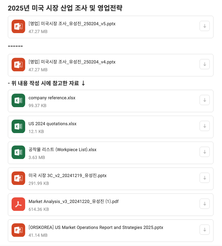Click PowerPoint icon of v4.pptx attachment
Screen dimensions: 222x246
[18, 64]
